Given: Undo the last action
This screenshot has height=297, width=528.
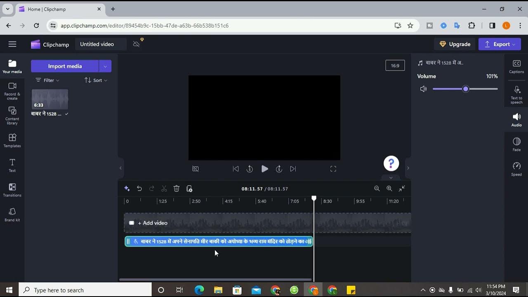Looking at the screenshot, I should tap(139, 189).
